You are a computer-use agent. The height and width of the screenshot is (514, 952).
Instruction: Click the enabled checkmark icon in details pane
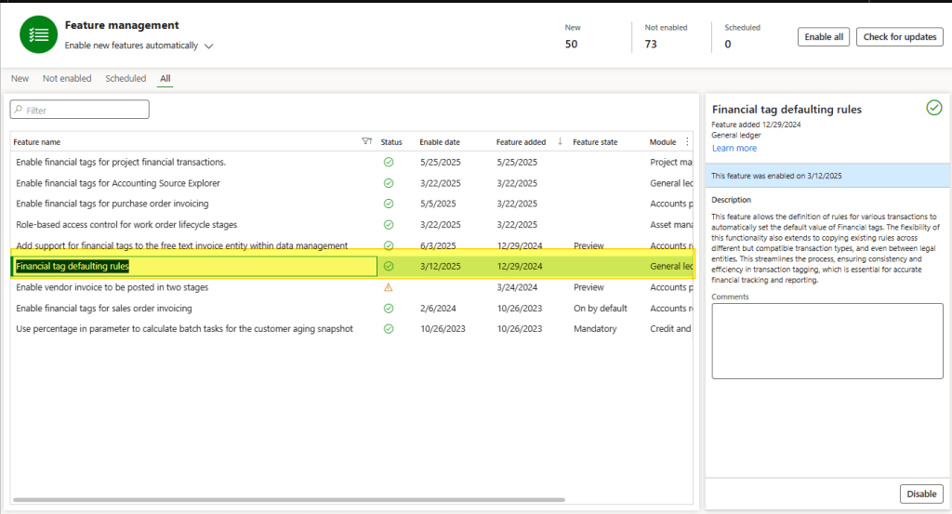(x=933, y=108)
